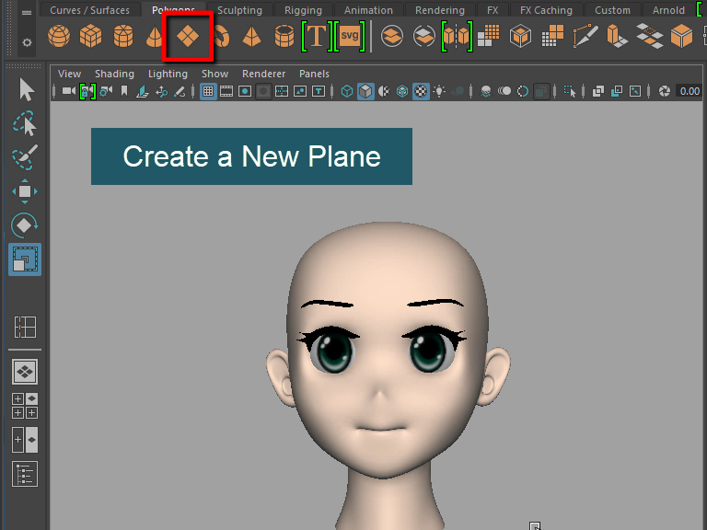Activate the Rotate tool
Image resolution: width=707 pixels, height=530 pixels.
pyautogui.click(x=25, y=225)
